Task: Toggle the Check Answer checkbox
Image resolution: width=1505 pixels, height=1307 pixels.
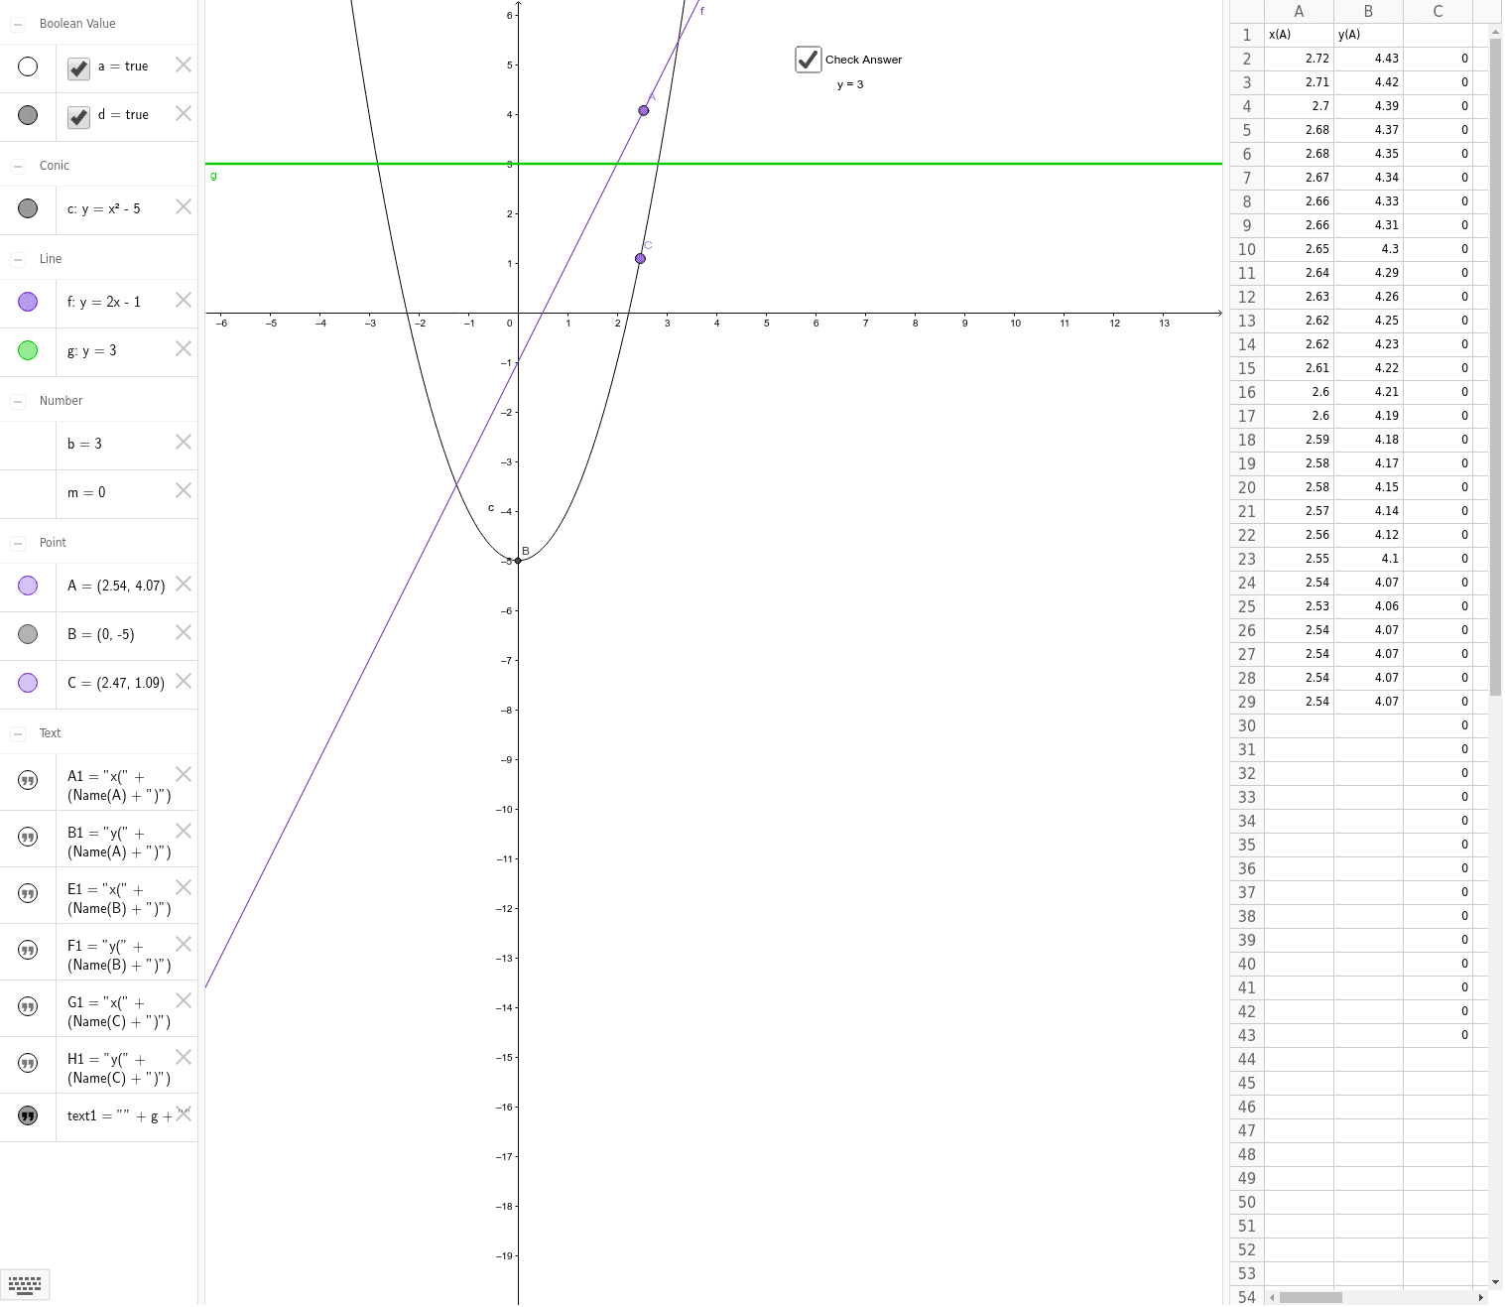Action: [809, 60]
